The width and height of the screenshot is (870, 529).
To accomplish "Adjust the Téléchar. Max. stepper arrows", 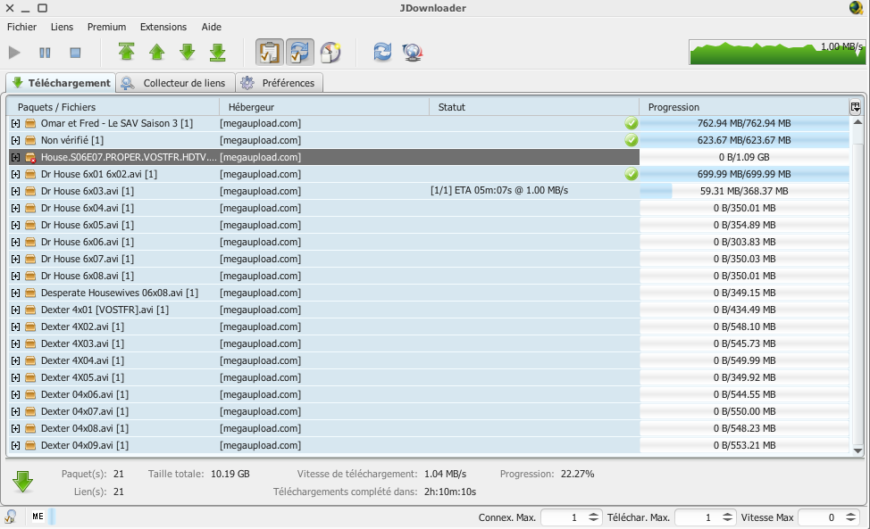I will click(728, 517).
